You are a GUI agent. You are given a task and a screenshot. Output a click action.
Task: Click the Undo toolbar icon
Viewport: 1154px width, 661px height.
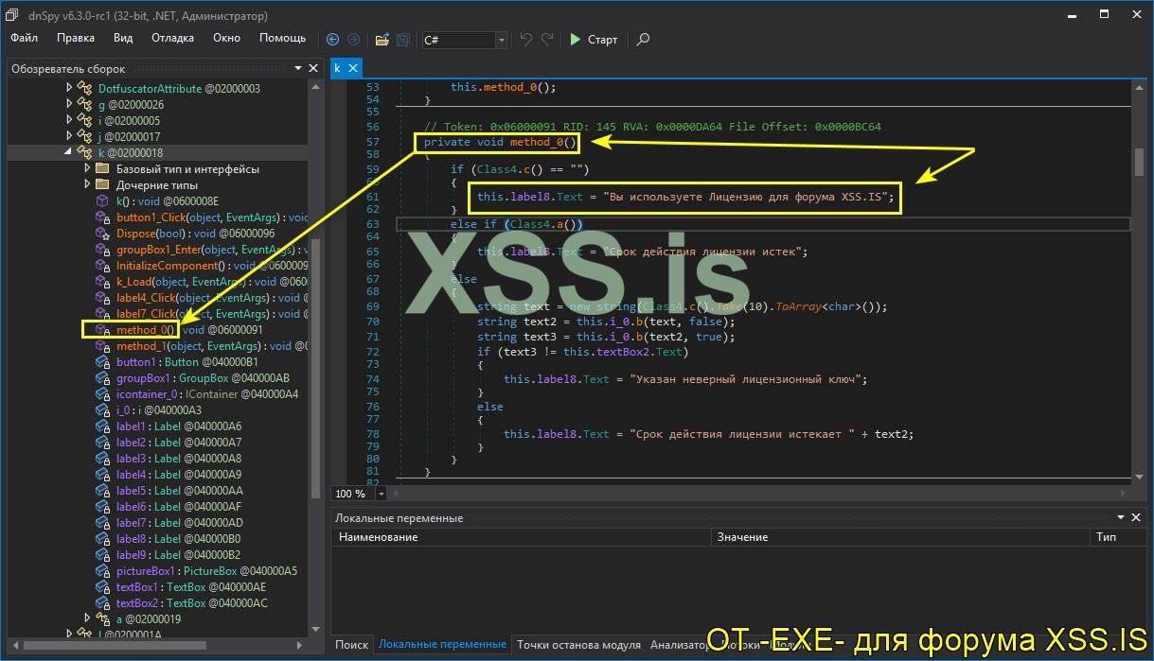coord(526,40)
